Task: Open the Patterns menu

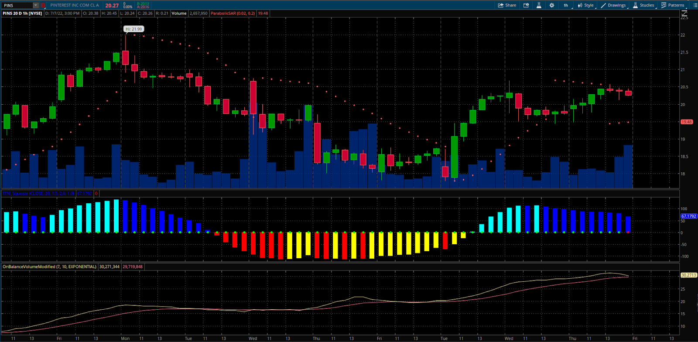Action: point(673,5)
